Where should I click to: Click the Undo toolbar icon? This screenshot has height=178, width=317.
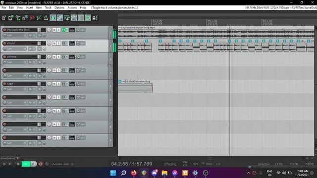point(32,18)
